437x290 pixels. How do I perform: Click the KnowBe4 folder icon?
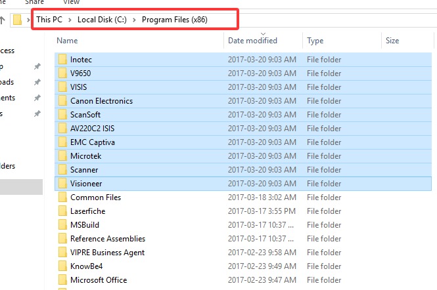tap(62, 266)
